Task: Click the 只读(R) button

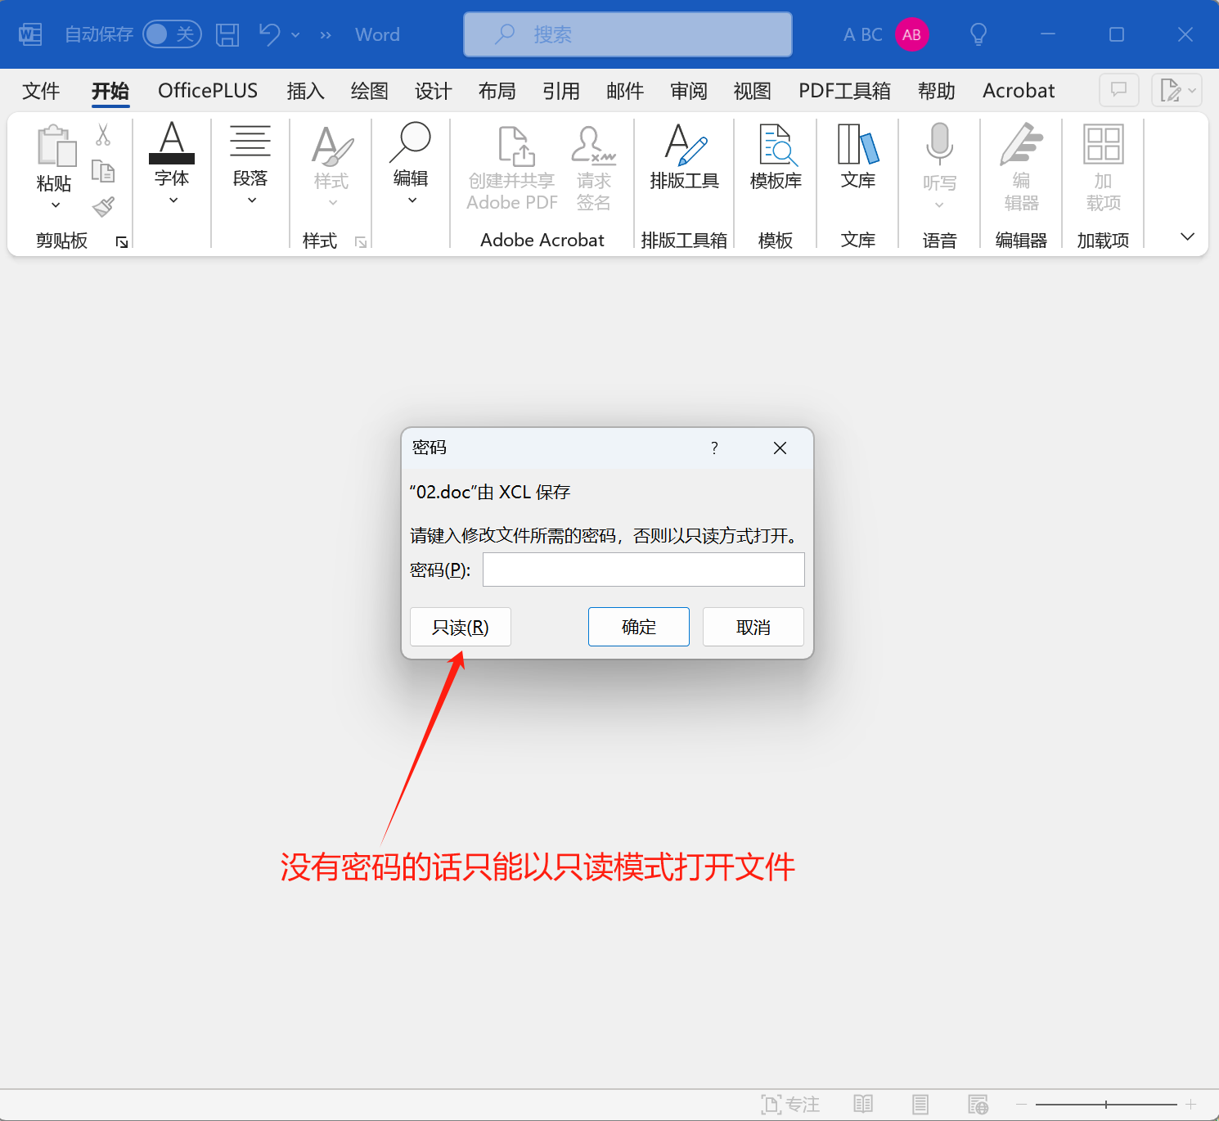Action: click(x=460, y=627)
